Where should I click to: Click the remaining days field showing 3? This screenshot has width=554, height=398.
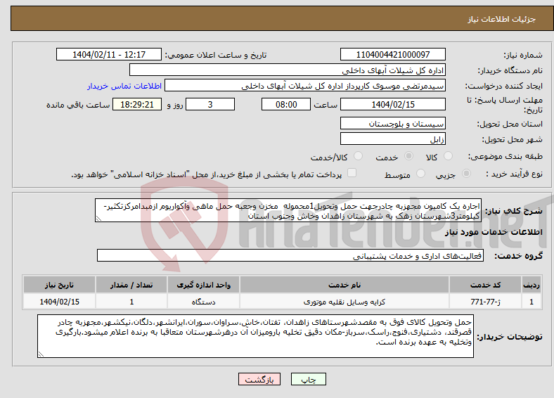point(210,104)
